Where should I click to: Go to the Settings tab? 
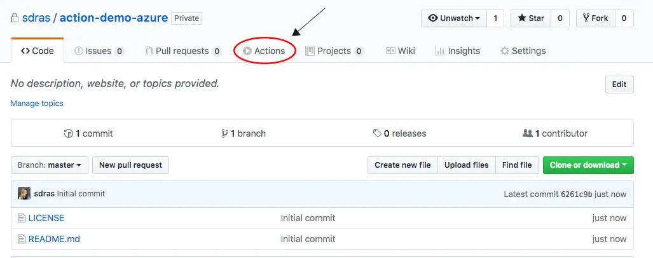pyautogui.click(x=523, y=51)
